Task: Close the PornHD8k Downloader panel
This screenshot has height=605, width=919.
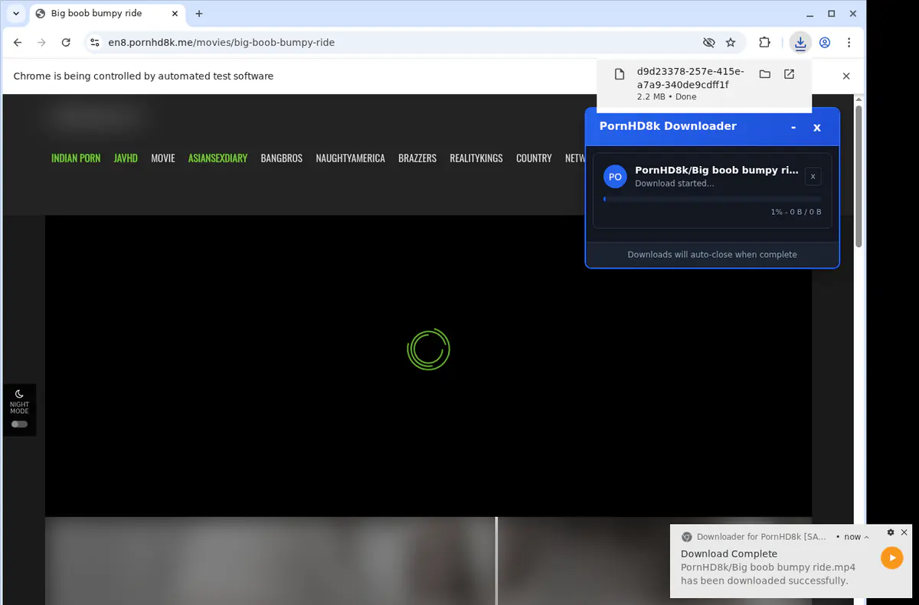Action: tap(817, 127)
